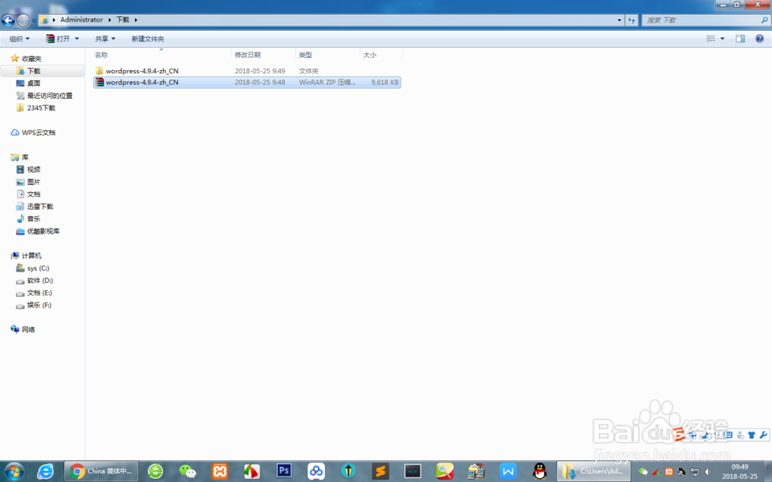The image size is (772, 482).
Task: Open Photoshop from the taskbar
Action: pyautogui.click(x=283, y=471)
